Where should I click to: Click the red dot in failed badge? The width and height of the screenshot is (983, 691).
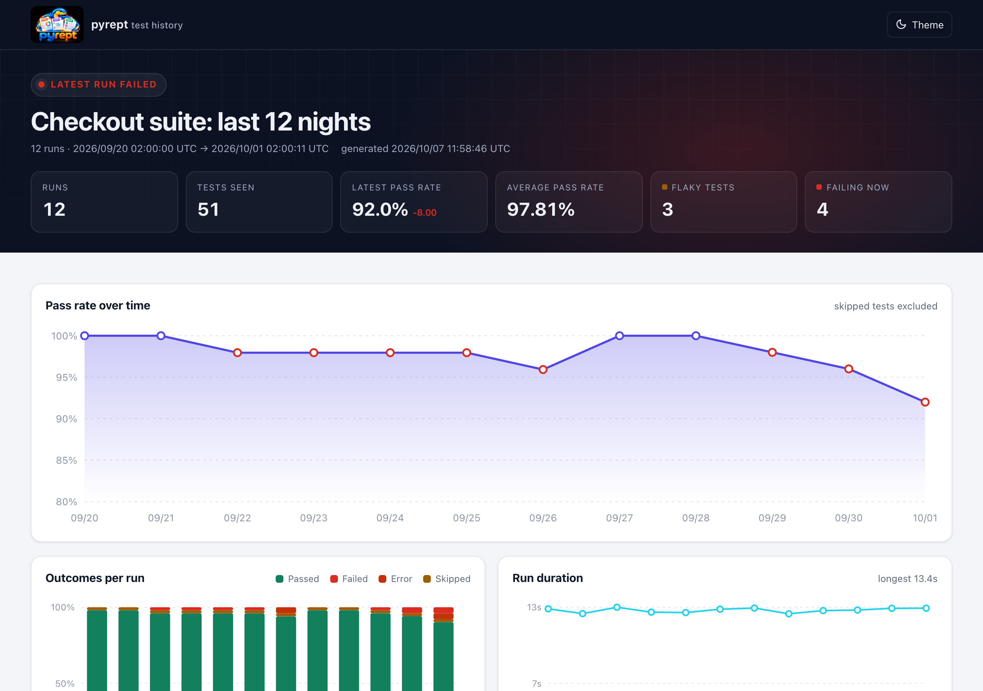tap(41, 84)
